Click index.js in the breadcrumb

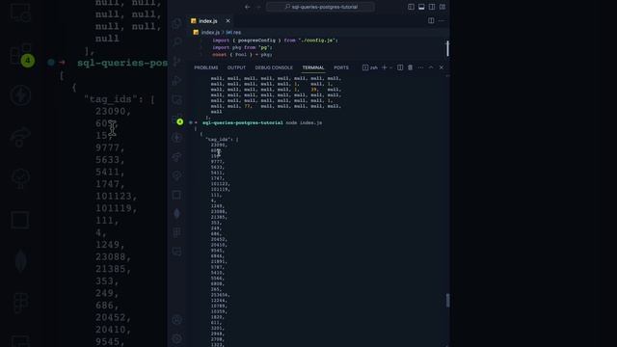[210, 32]
